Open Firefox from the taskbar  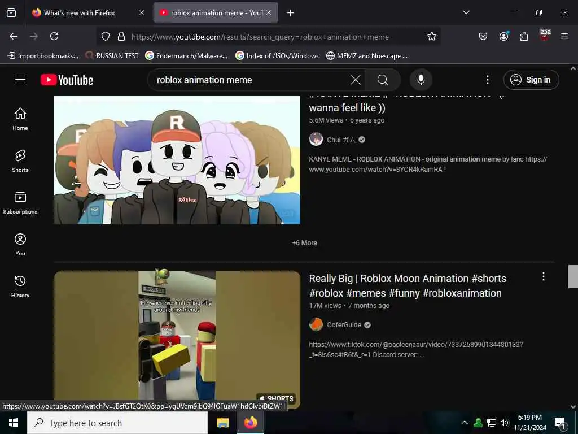[250, 423]
